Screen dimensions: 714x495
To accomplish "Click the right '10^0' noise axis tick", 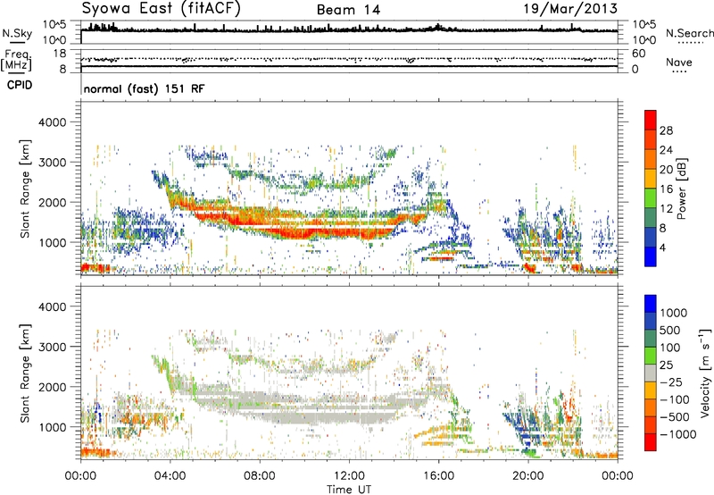I will pyautogui.click(x=643, y=40).
